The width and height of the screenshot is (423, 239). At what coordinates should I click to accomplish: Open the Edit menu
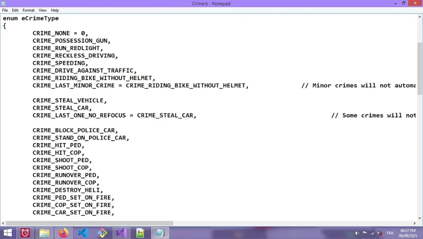(15, 10)
